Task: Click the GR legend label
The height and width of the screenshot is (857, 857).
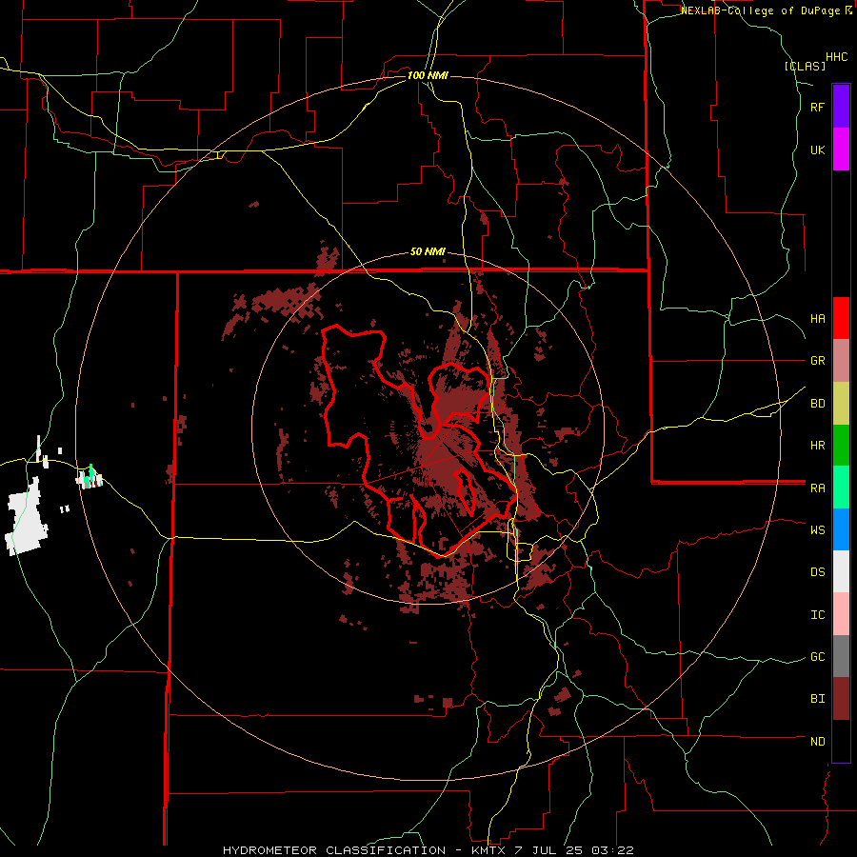Action: point(817,361)
